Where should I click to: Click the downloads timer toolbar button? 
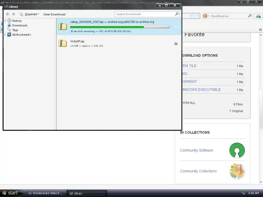[x=258, y=16]
